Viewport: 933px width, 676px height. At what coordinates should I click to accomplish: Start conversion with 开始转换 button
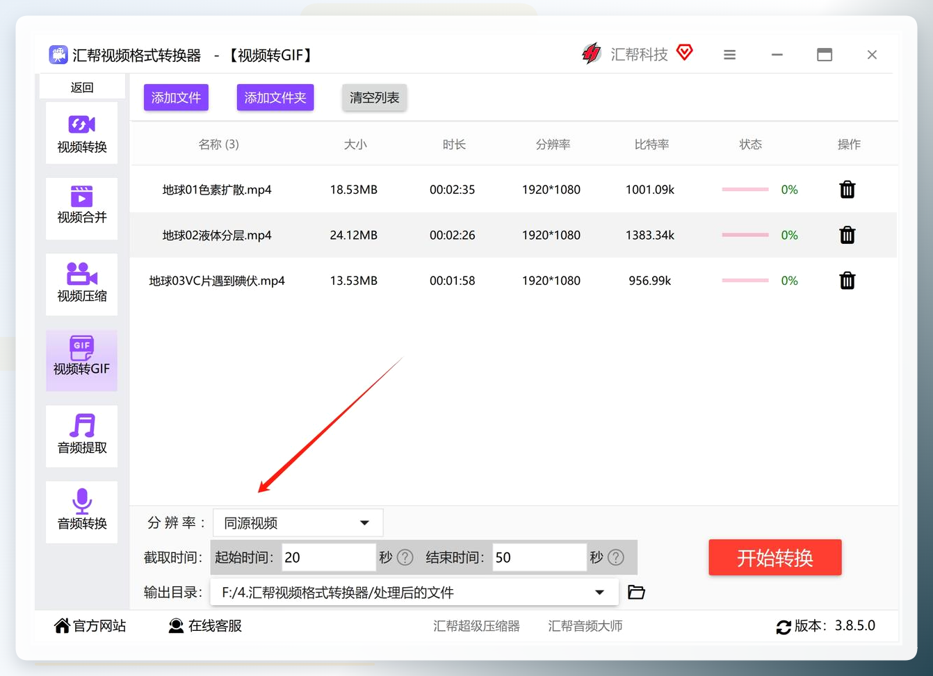click(x=775, y=557)
